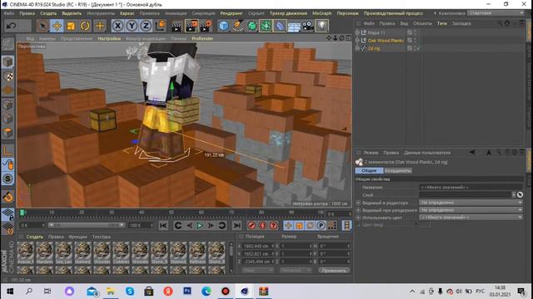Open the Generators green icon
This screenshot has width=533, height=299.
252,26
